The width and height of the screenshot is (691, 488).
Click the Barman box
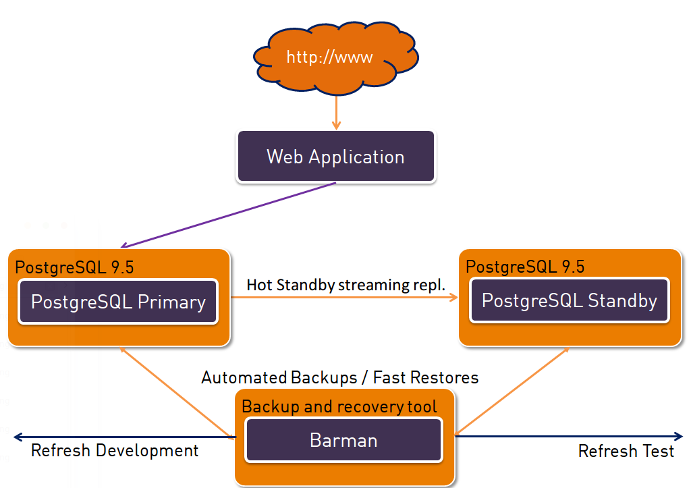(x=343, y=441)
